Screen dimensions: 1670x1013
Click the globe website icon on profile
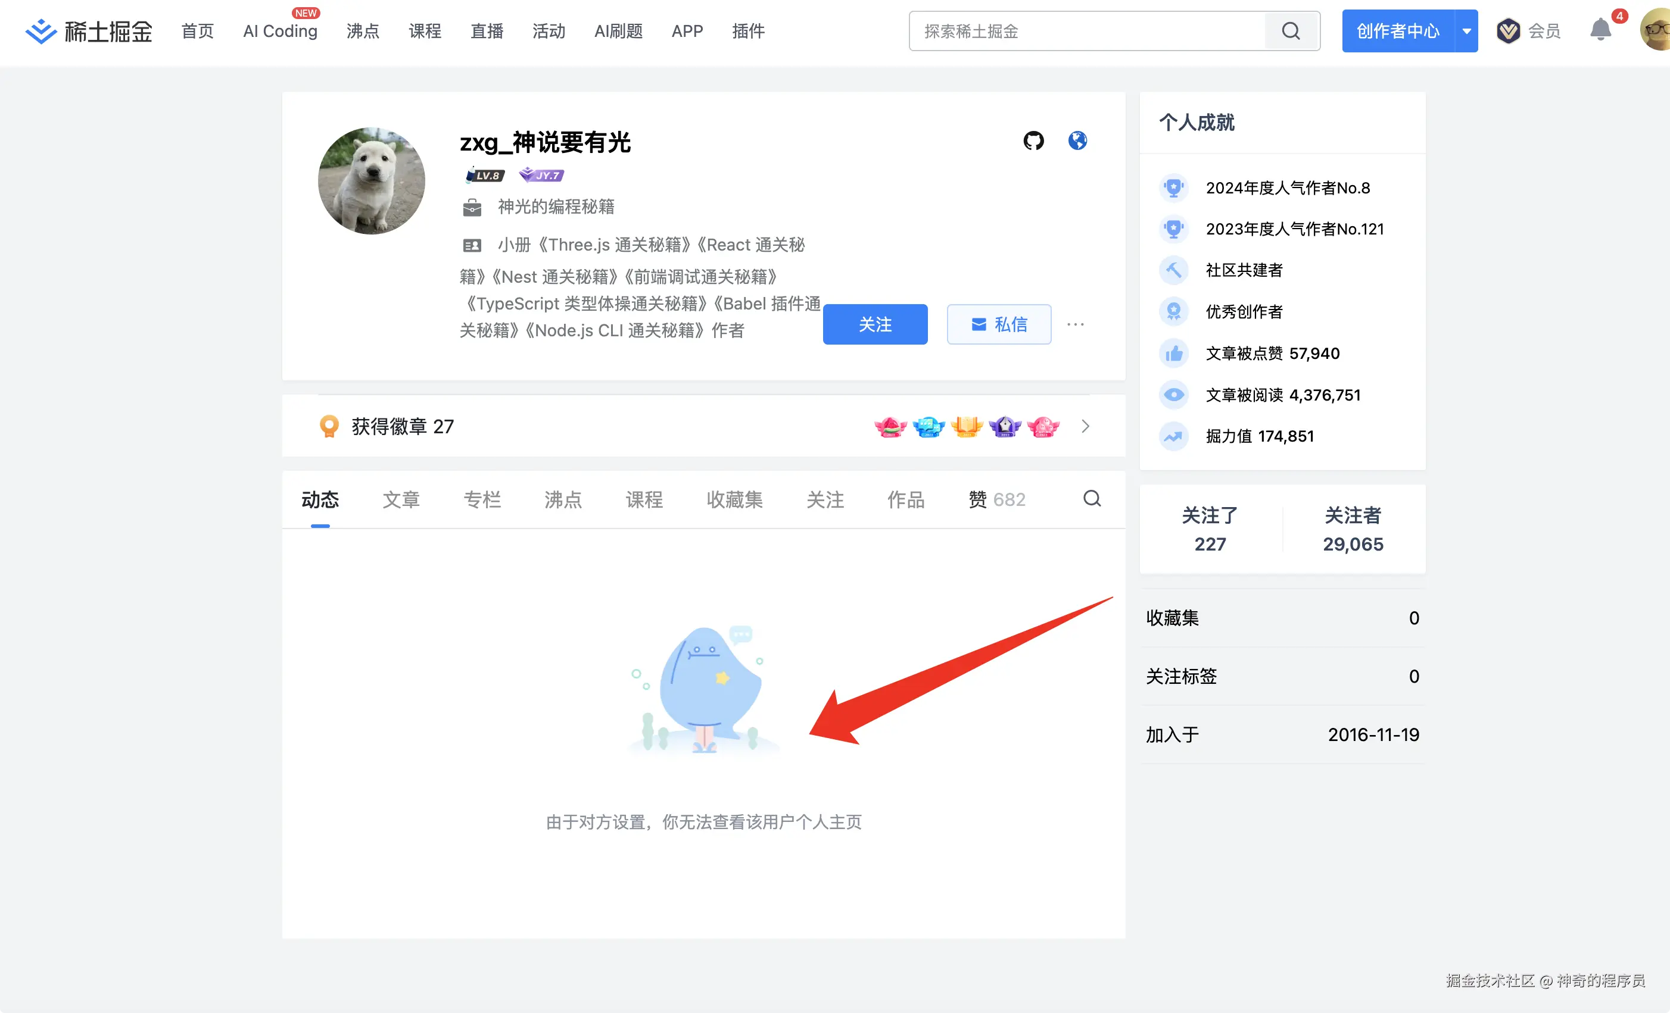(x=1077, y=140)
